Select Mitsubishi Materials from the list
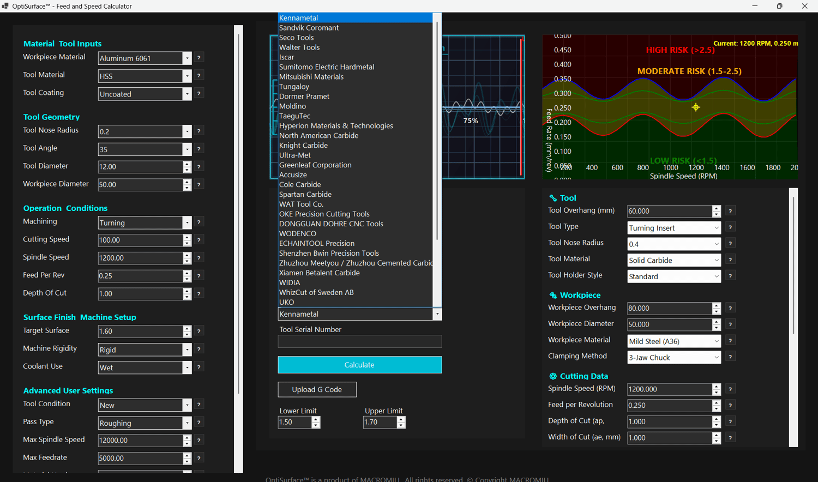Viewport: 818px width, 482px height. pyautogui.click(x=355, y=77)
